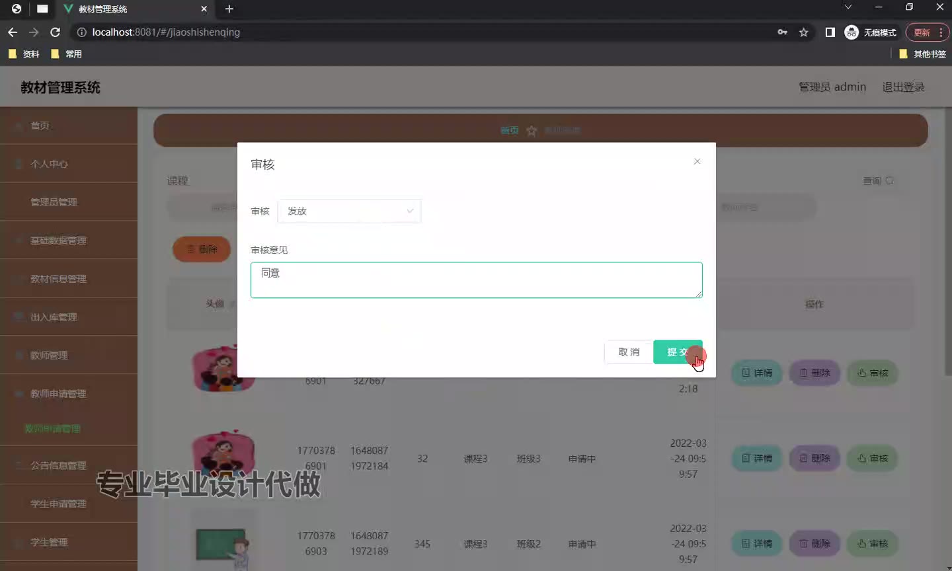Click the 操作 column header
This screenshot has width=952, height=571.
(814, 304)
